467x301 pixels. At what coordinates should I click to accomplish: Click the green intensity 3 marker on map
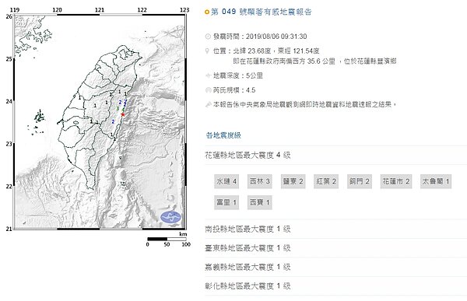click(118, 109)
